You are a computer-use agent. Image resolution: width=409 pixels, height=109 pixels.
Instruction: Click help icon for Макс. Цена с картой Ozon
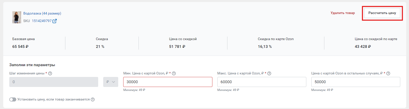click(x=269, y=73)
